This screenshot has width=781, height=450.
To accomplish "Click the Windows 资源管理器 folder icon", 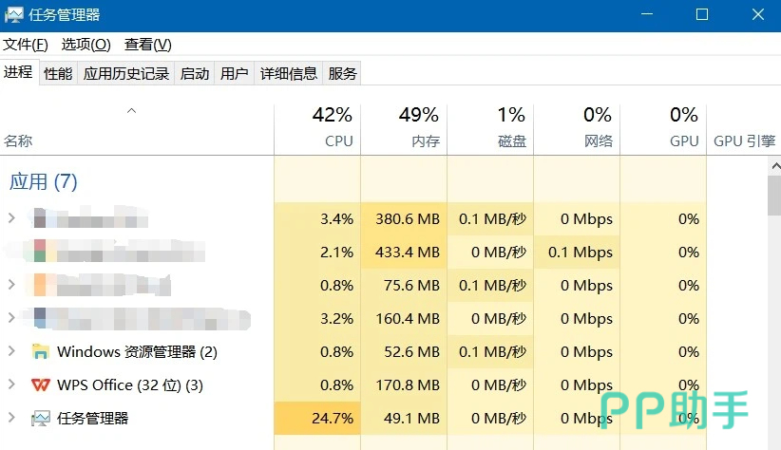I will coord(40,352).
